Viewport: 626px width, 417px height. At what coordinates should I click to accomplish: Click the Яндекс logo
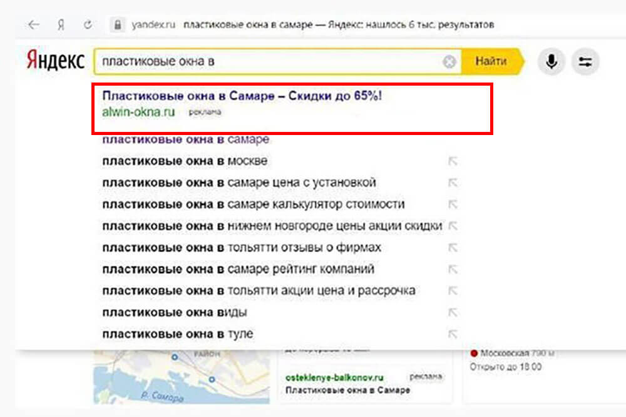(56, 61)
